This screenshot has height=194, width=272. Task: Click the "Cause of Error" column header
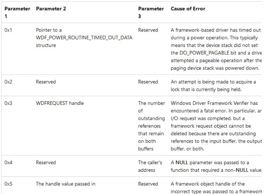point(188,9)
